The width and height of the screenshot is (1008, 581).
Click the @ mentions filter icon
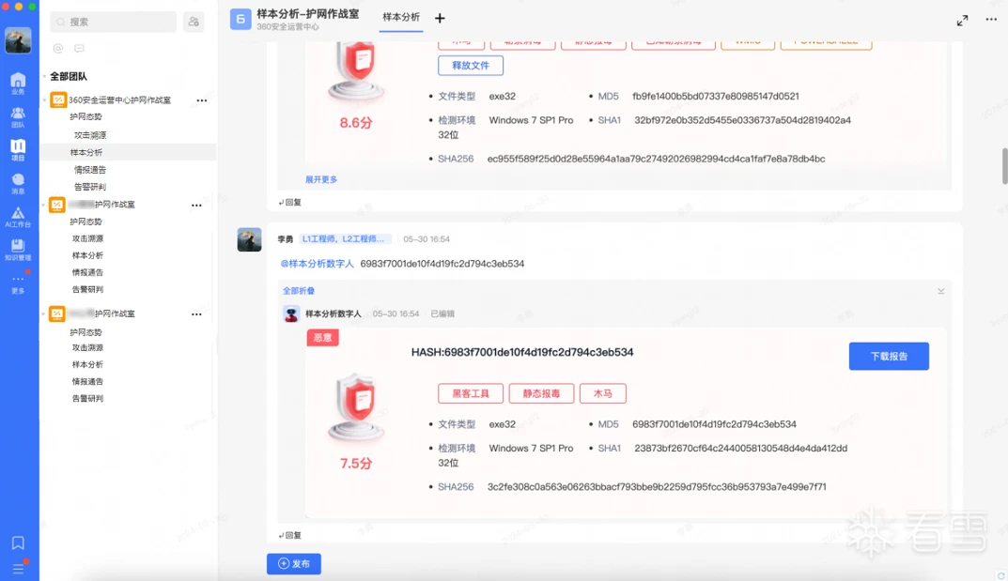click(x=58, y=48)
